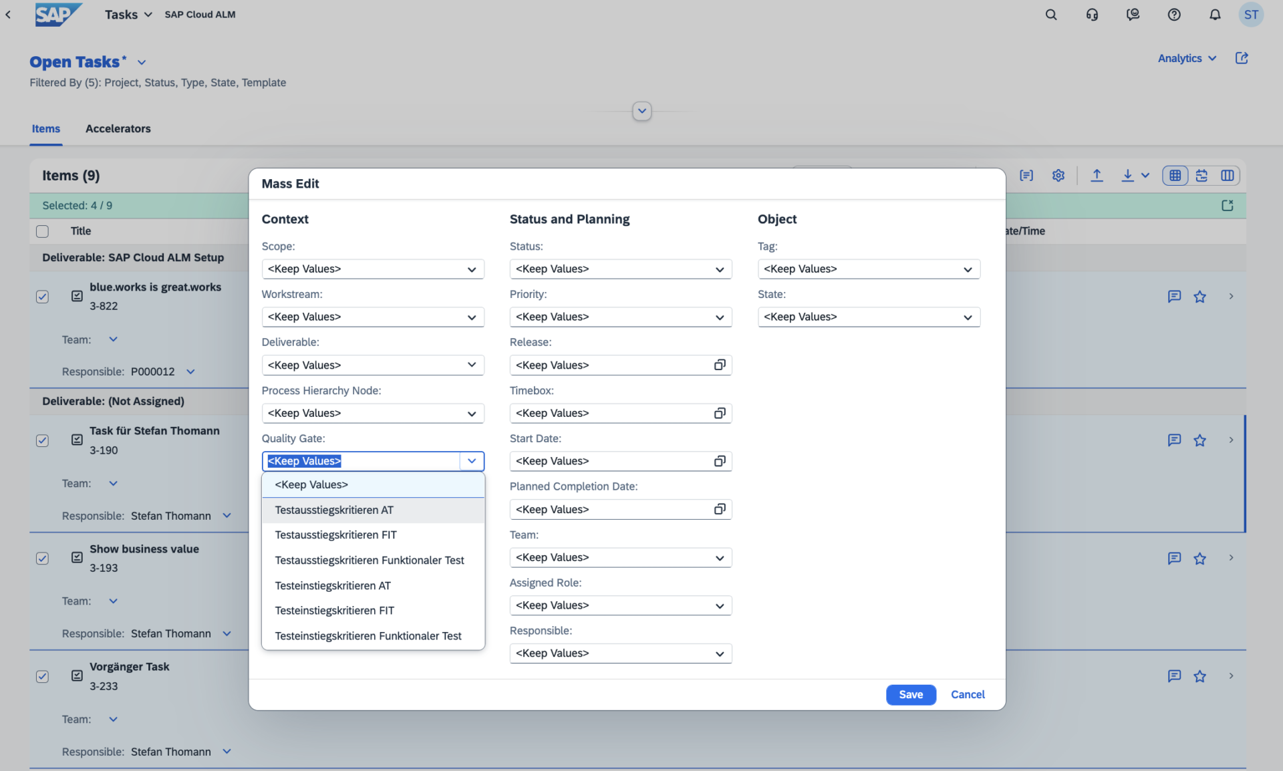
Task: Open the help question mark icon
Action: coord(1174,15)
